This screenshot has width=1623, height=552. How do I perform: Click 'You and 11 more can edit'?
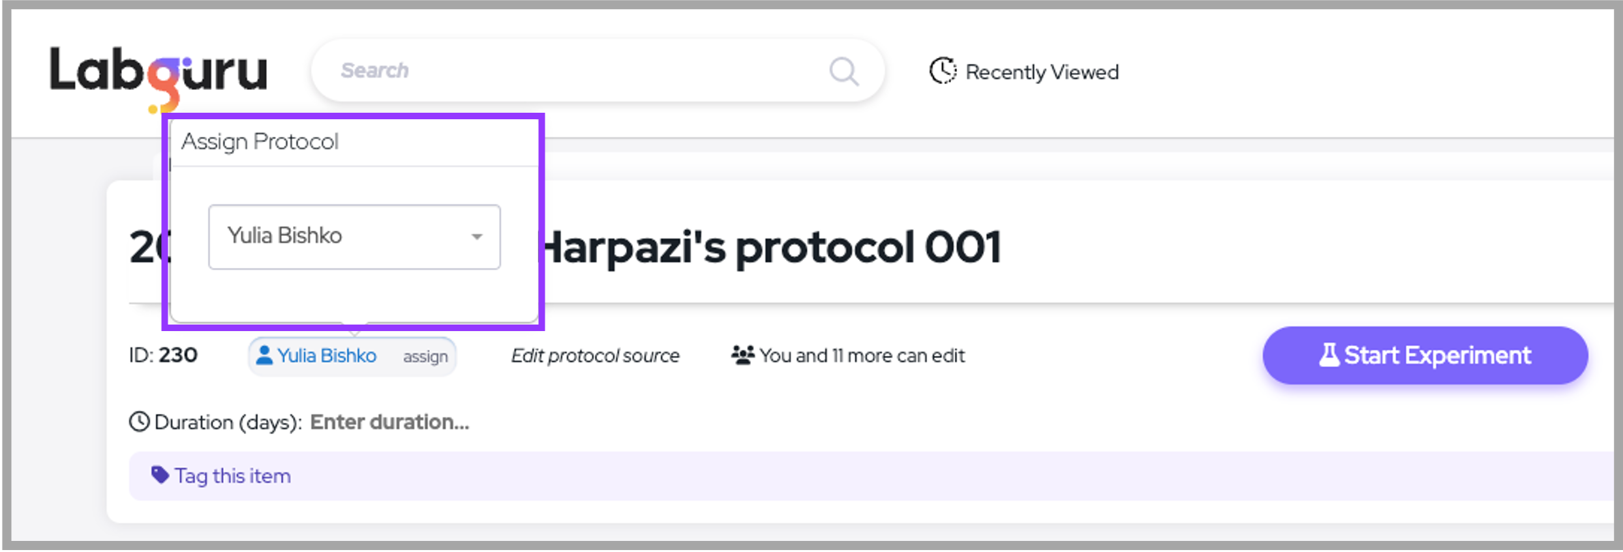click(x=862, y=356)
